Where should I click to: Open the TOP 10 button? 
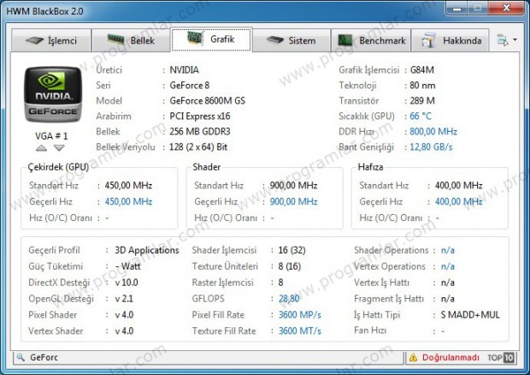[501, 357]
